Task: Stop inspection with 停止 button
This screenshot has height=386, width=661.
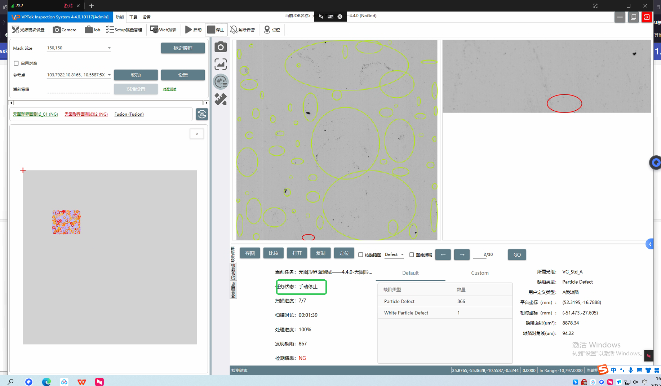Action: pyautogui.click(x=216, y=30)
